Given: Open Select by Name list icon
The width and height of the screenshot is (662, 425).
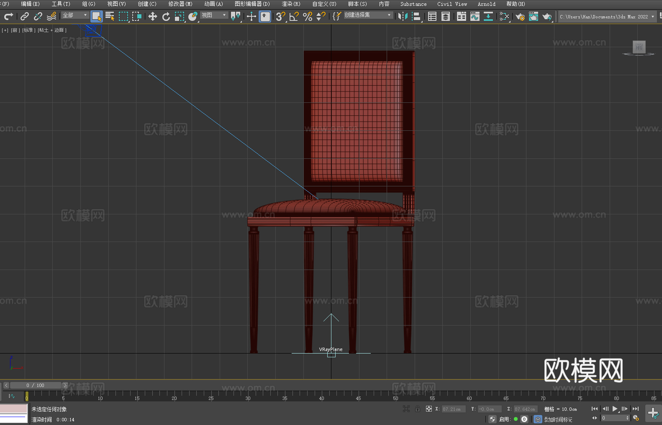Looking at the screenshot, I should click(110, 16).
